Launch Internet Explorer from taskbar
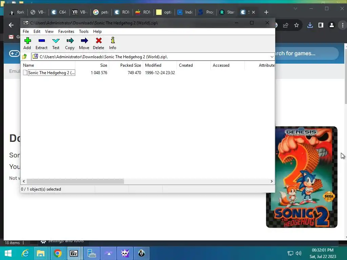This screenshot has width=347, height=260. click(25, 253)
